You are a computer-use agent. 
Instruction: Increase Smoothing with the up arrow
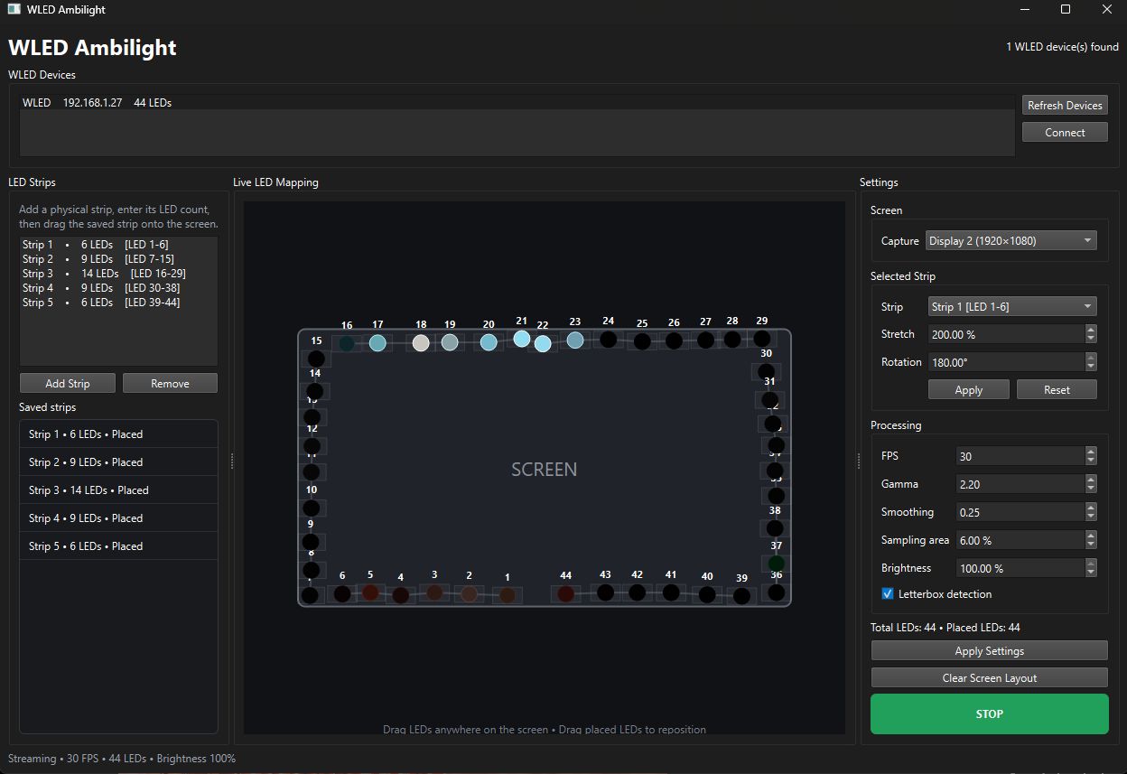(x=1091, y=508)
